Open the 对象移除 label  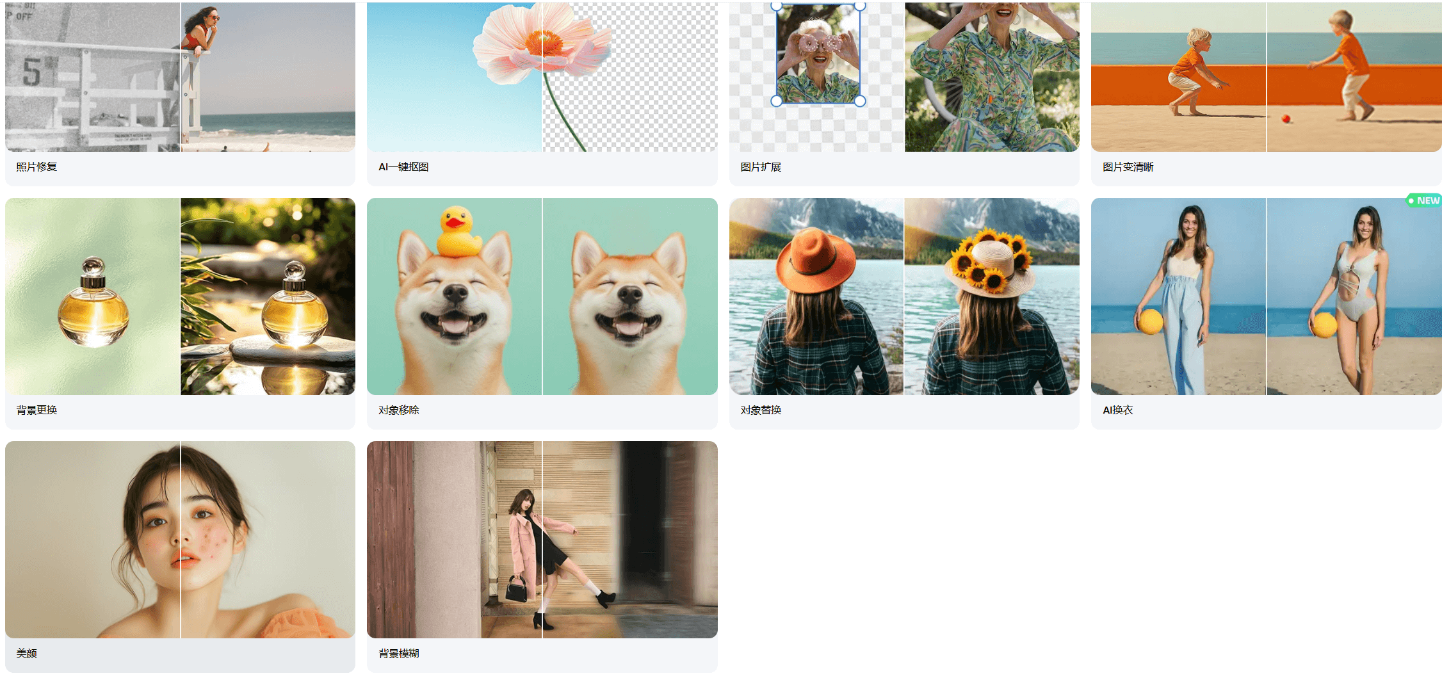pos(398,410)
